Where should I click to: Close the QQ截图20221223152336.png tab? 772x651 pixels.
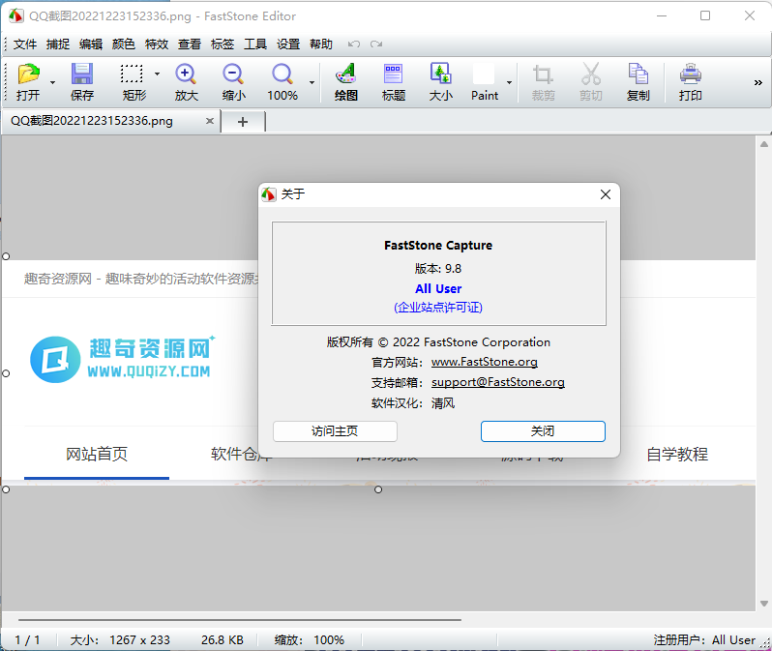click(210, 121)
